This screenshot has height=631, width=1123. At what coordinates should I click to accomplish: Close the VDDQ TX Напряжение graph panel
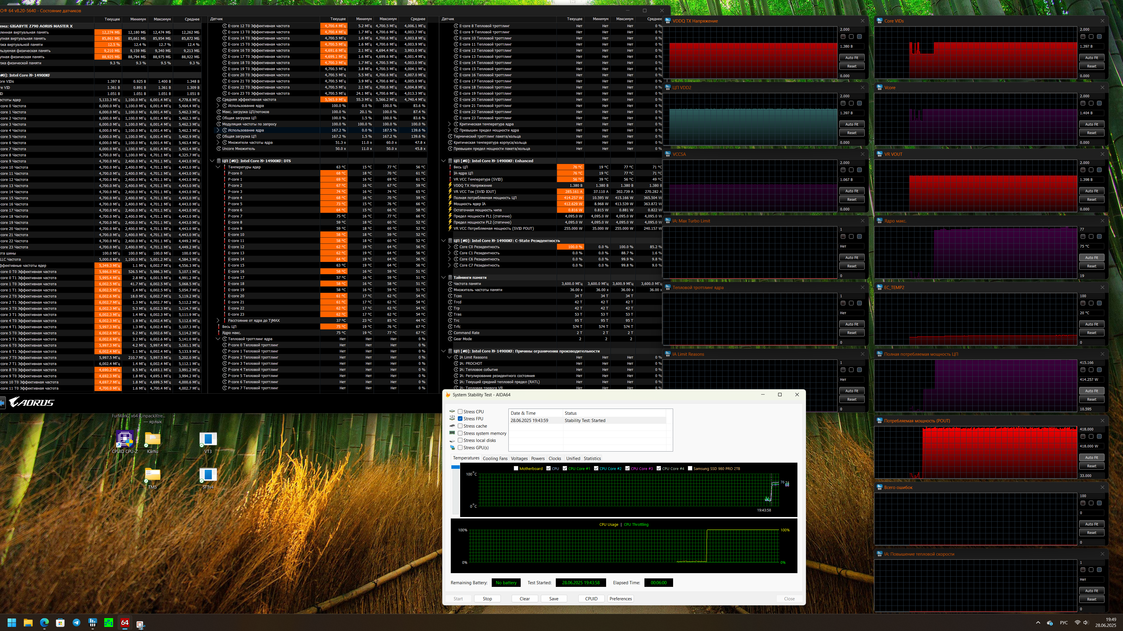coord(862,21)
